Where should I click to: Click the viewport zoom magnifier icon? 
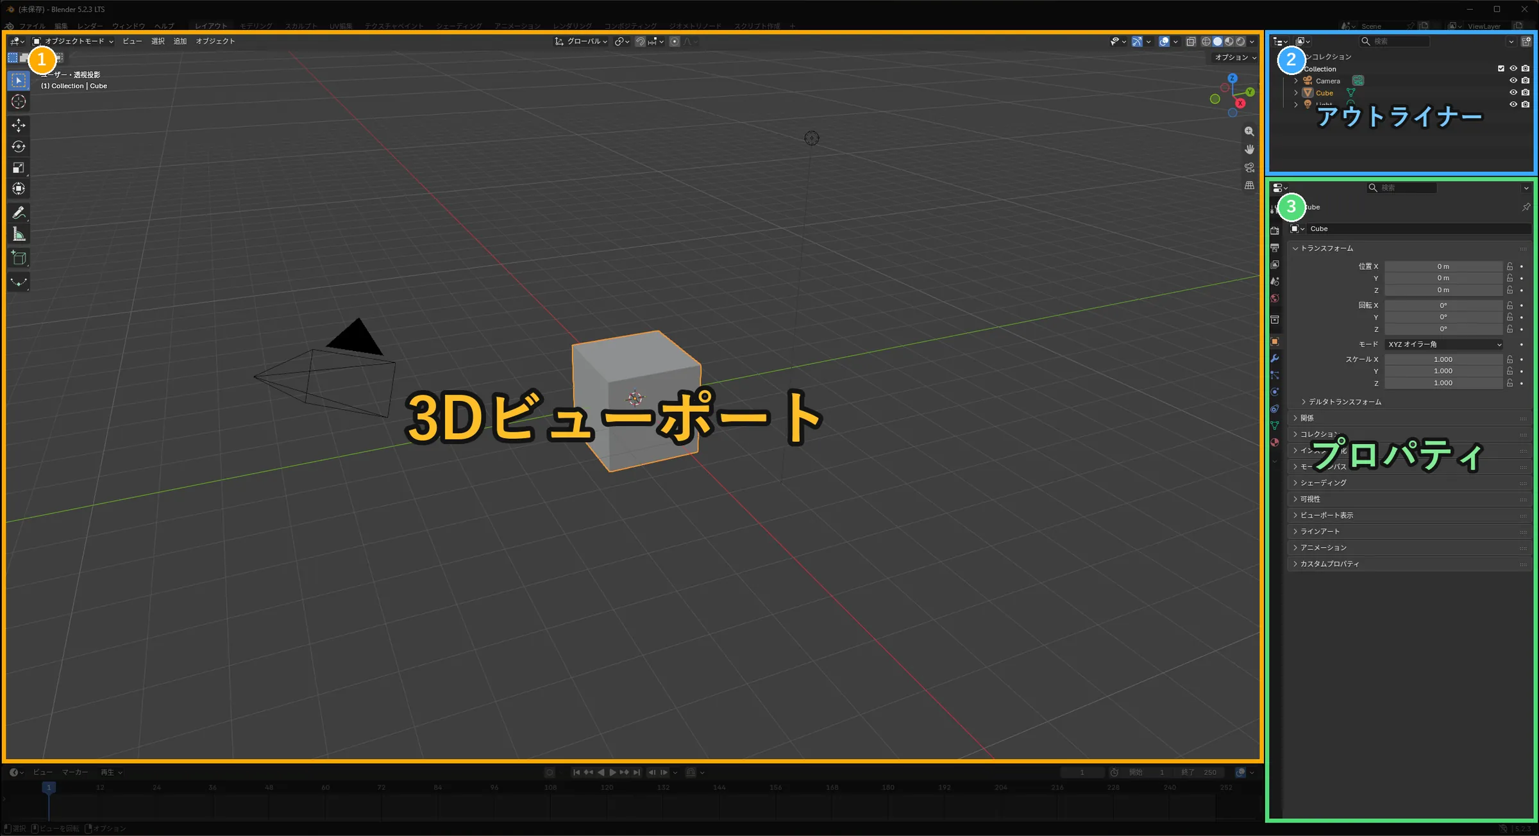point(1249,131)
